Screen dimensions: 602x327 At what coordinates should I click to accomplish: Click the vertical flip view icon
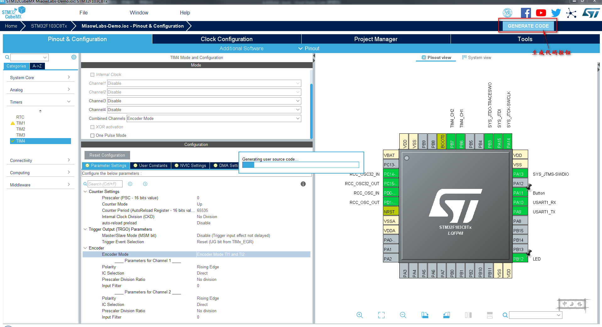(468, 315)
